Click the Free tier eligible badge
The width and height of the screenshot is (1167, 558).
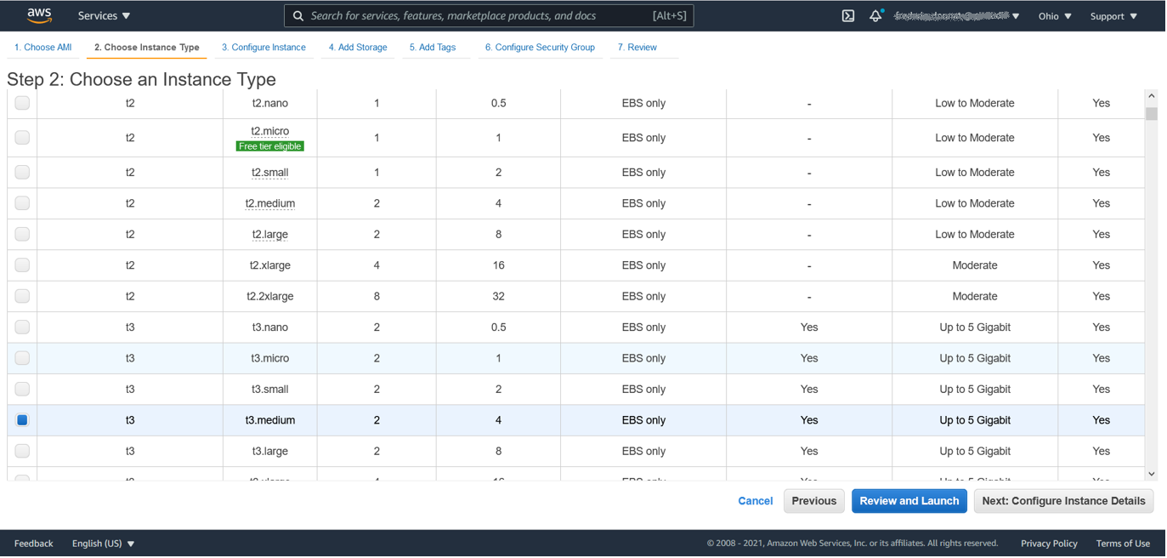269,146
